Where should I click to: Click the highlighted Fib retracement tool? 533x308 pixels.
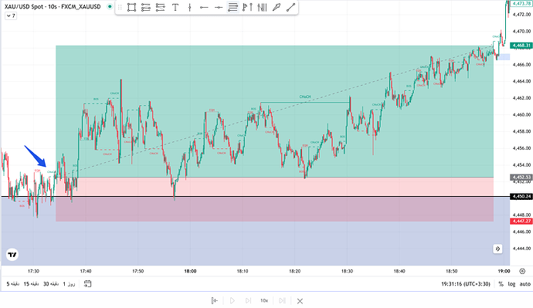(x=233, y=7)
